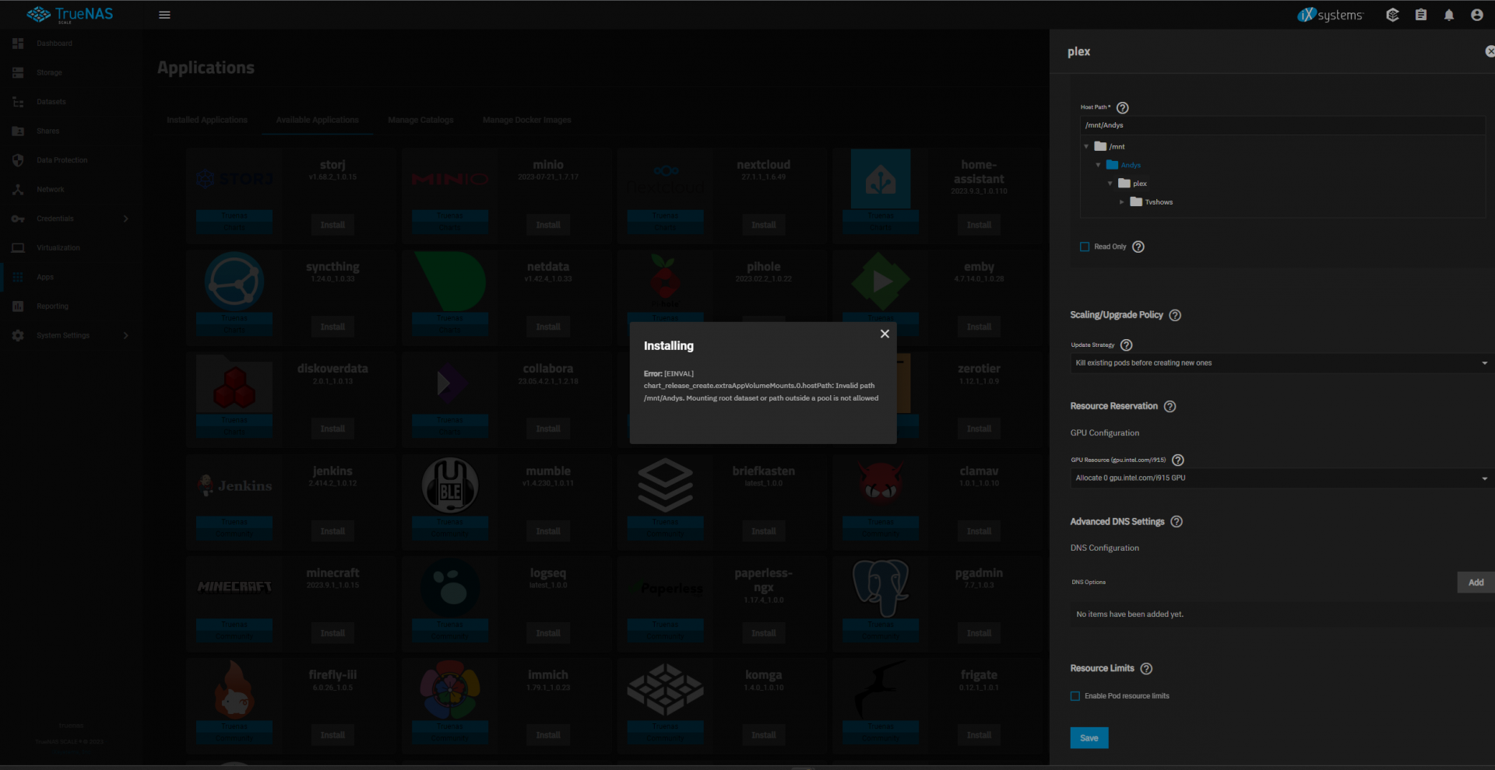Show help for Update Strategy
This screenshot has width=1495, height=770.
point(1126,345)
